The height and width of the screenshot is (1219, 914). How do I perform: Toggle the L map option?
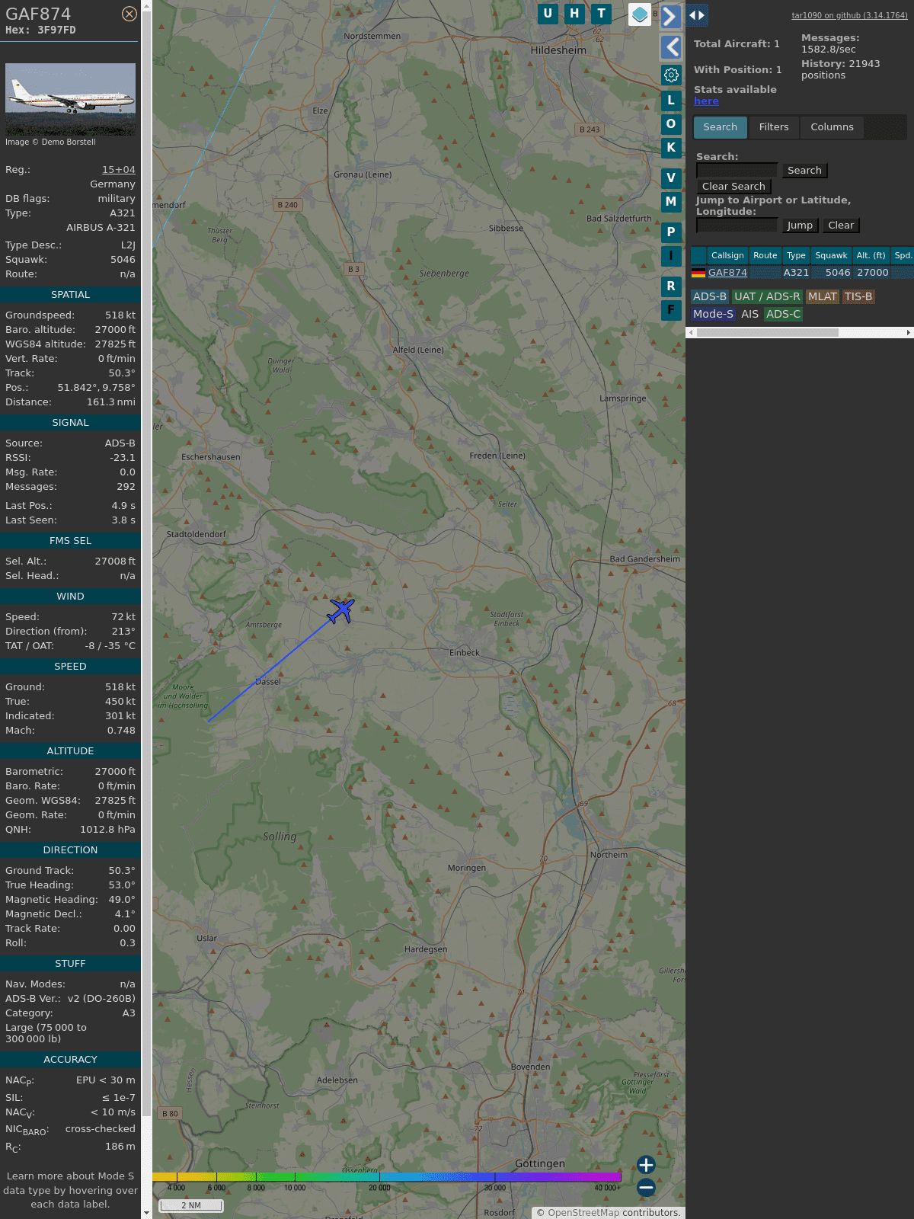[x=671, y=100]
